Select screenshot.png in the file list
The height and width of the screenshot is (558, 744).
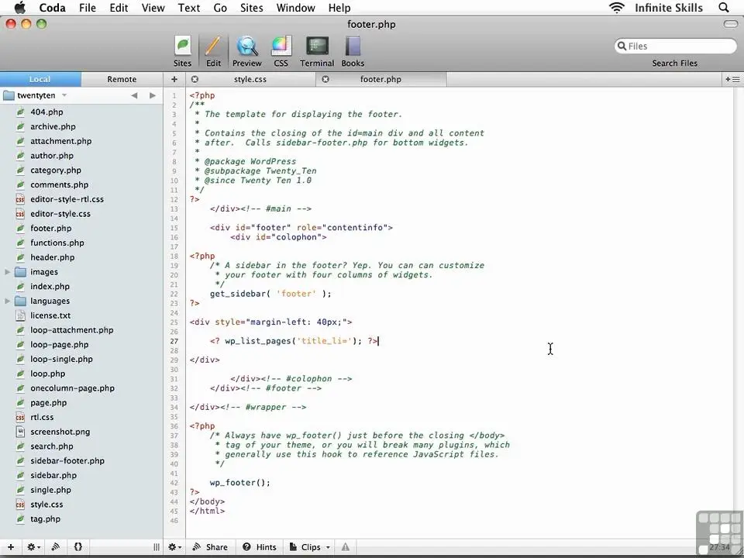tap(60, 432)
